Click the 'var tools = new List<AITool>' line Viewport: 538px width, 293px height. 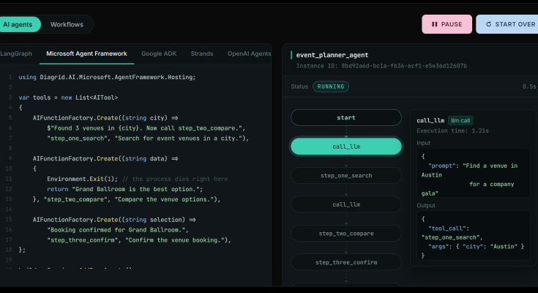(68, 97)
